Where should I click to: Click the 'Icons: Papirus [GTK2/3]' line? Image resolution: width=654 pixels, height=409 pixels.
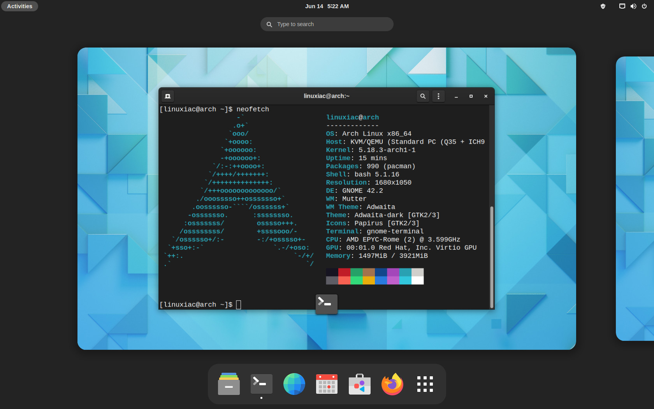coord(373,223)
